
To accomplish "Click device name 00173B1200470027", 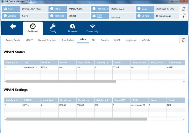I will tap(32, 9).
